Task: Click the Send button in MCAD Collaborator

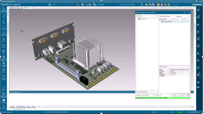Action: coord(175,95)
